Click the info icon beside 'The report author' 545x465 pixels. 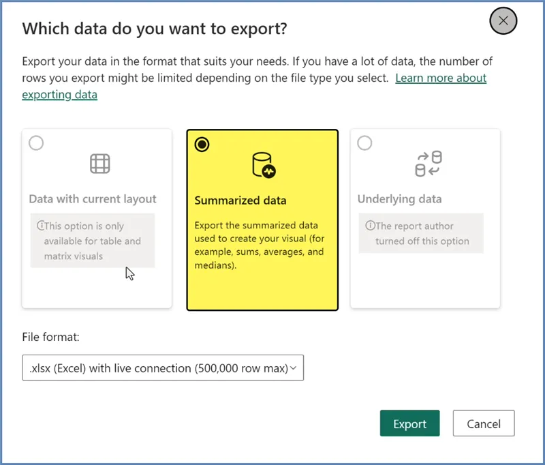tap(370, 226)
